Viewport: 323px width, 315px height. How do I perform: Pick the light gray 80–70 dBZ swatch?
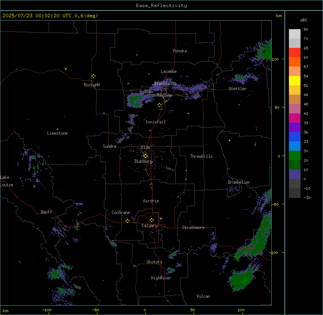click(295, 34)
